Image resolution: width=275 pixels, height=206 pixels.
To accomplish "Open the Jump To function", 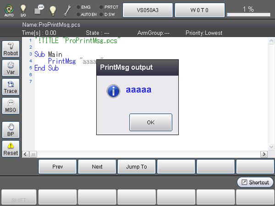I will (x=137, y=167).
